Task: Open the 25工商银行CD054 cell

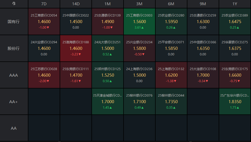Action: click(x=44, y=22)
